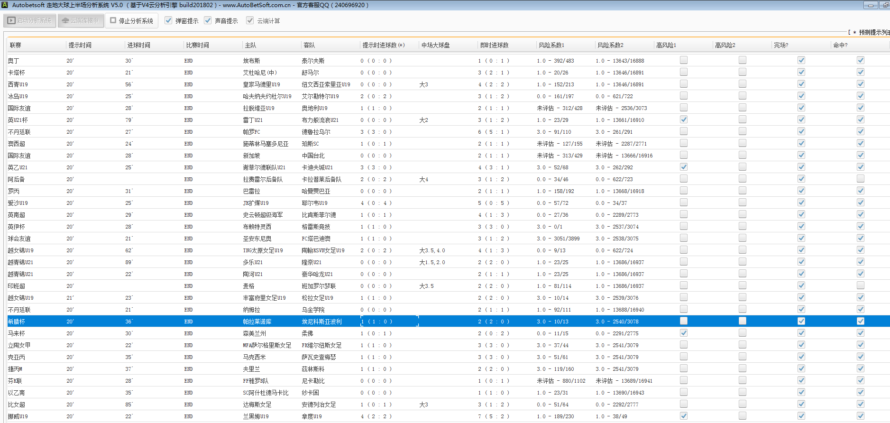890x423 pixels.
Task: Check the 命中? box in 阿后备 row
Action: click(x=860, y=179)
